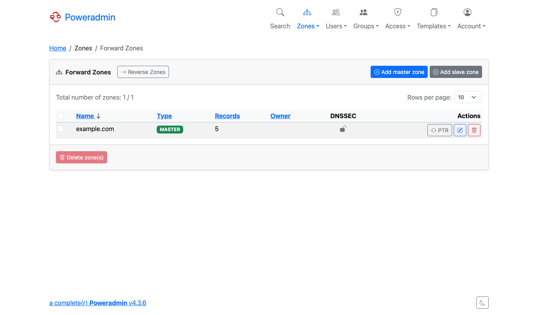Check the example.com row checkbox

pyautogui.click(x=61, y=129)
